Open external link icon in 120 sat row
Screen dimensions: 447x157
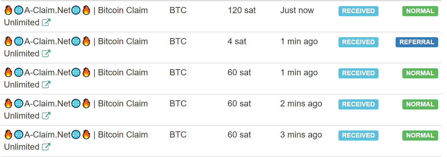[x=46, y=23]
